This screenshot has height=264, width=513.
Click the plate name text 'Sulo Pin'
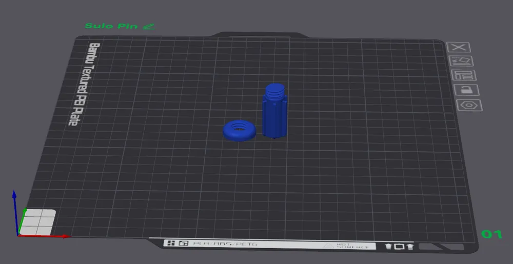[111, 26]
